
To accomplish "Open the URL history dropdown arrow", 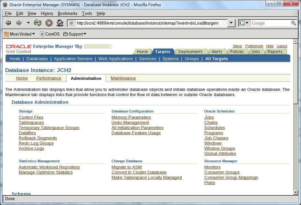I will point(231,23).
